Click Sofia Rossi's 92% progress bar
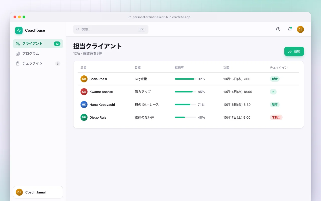 (185, 79)
